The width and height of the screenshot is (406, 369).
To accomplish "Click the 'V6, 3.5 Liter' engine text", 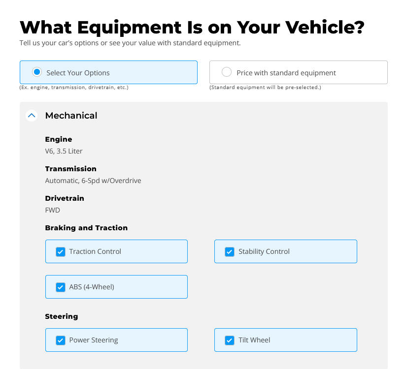I will 64,151.
